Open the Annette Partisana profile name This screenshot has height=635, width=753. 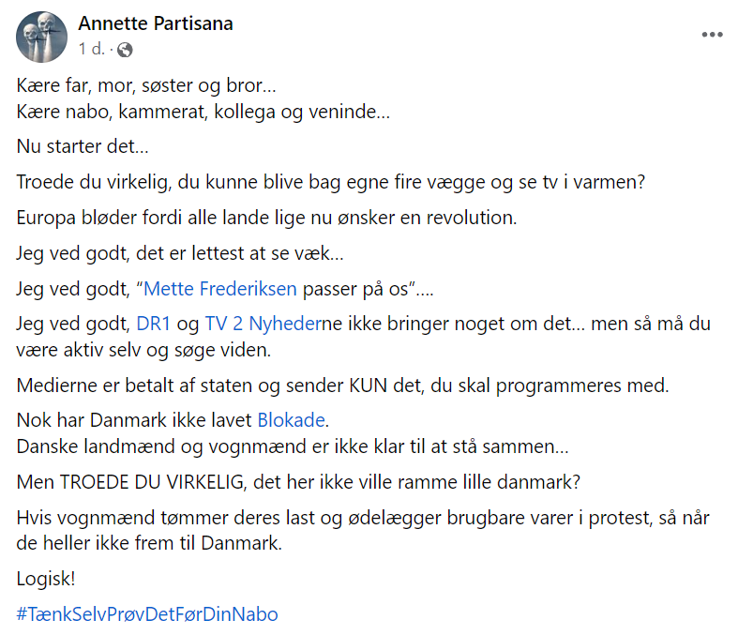pos(156,23)
